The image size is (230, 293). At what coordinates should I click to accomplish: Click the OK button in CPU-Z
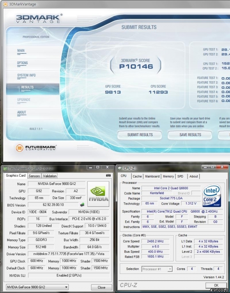point(216,285)
